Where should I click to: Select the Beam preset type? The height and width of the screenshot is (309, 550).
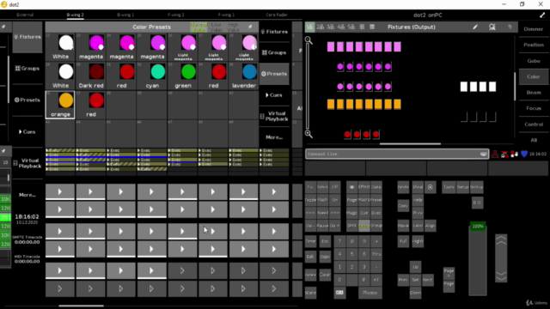tap(534, 93)
